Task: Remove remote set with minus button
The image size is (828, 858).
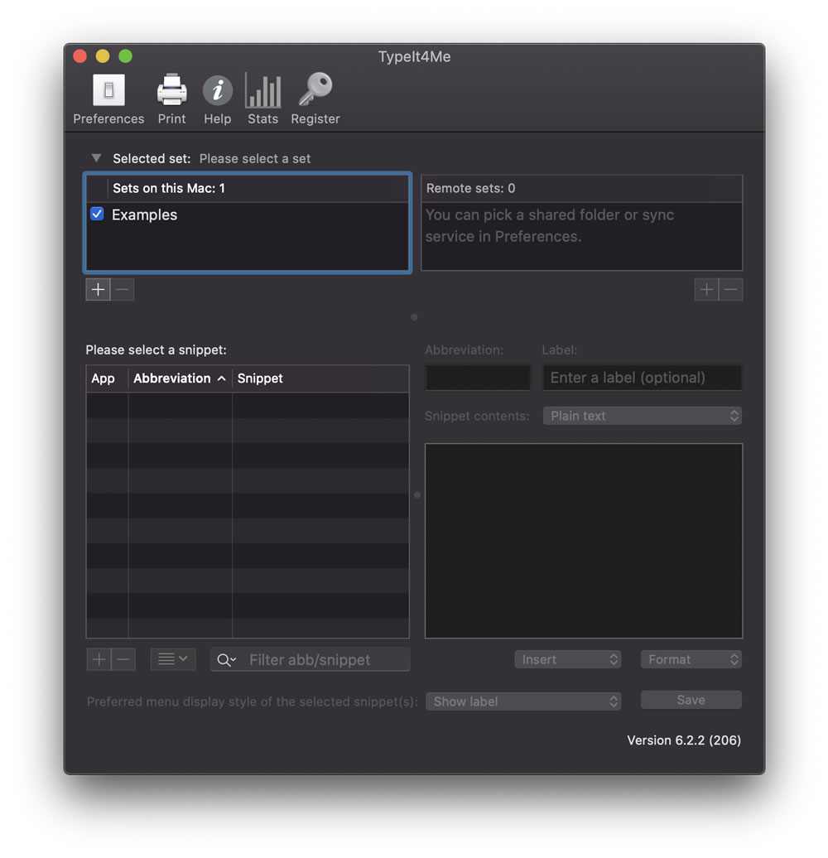Action: coord(730,290)
